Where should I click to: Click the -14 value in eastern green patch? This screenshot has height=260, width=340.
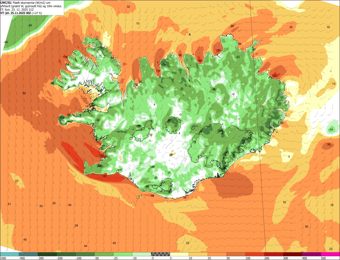click(x=331, y=130)
